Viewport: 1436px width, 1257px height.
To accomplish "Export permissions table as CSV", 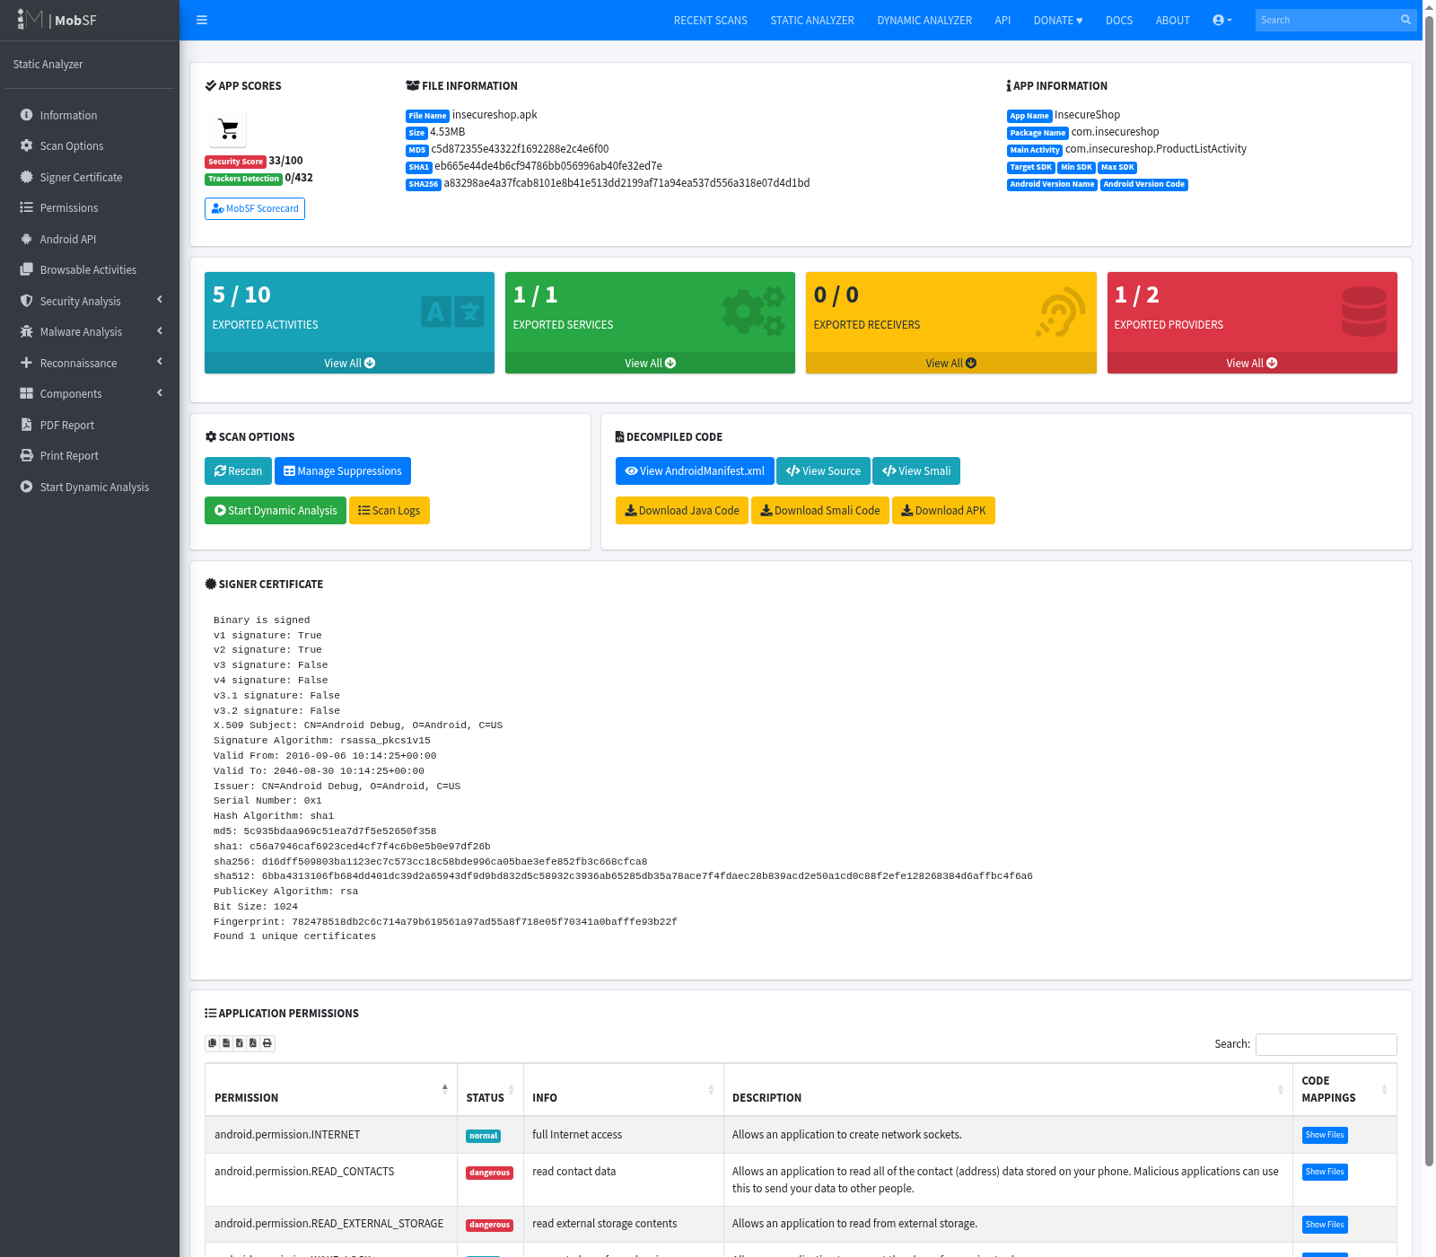I will pos(226,1043).
